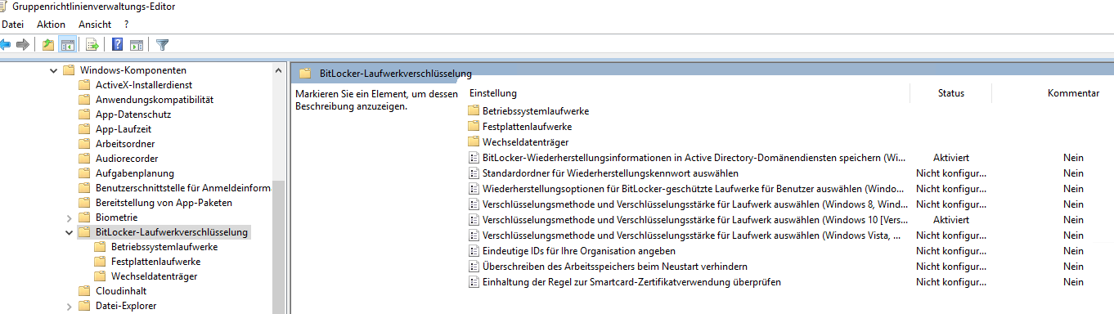Open help via the question mark icon
Screen dimensions: 1114x314
pos(118,45)
